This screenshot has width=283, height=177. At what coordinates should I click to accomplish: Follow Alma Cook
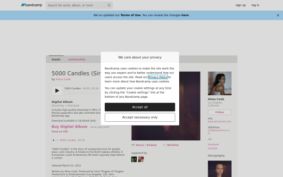click(220, 112)
